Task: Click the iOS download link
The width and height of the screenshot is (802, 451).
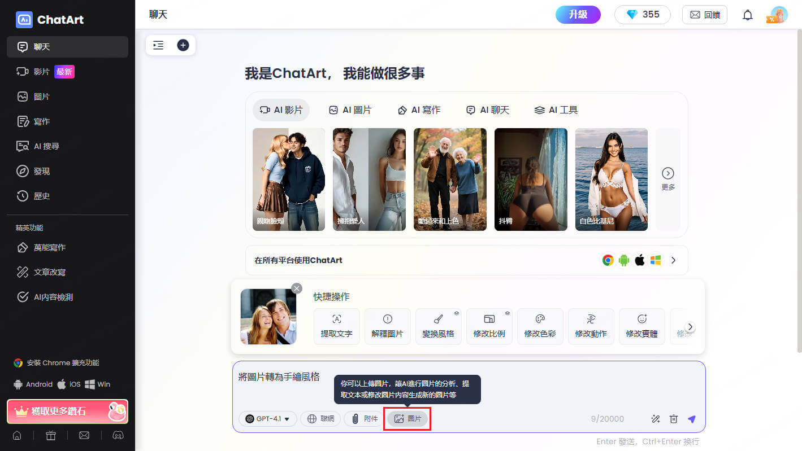Action: coord(69,384)
